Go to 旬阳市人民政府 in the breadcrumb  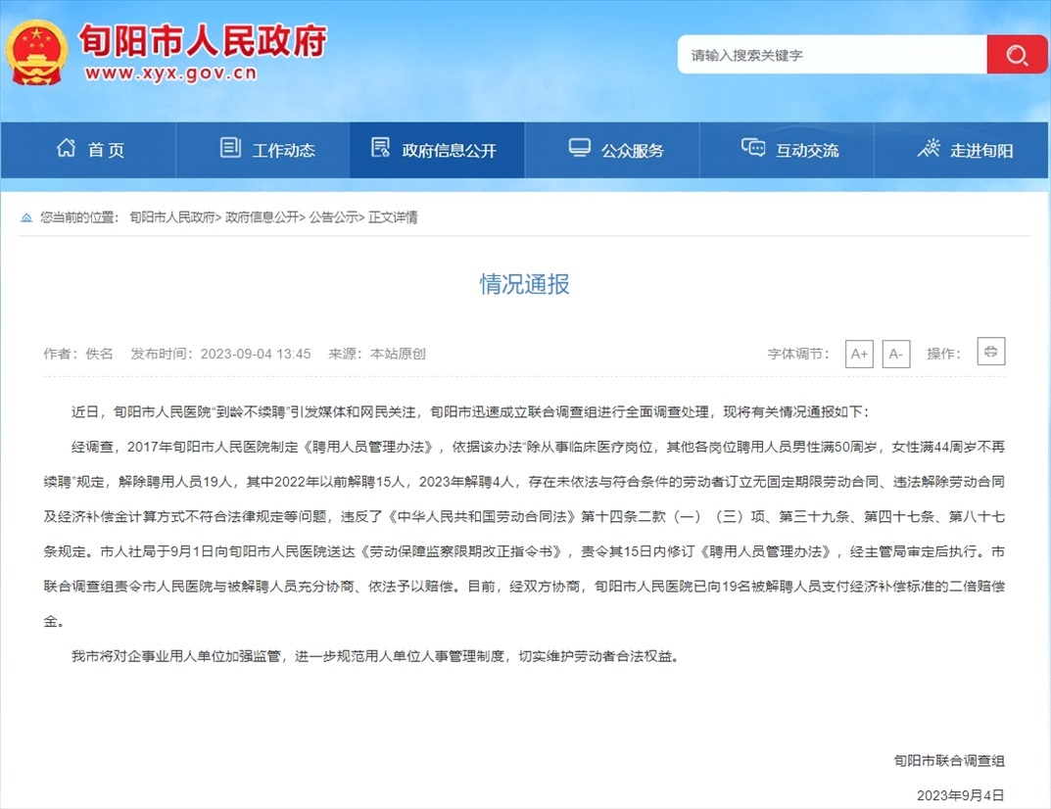(172, 217)
